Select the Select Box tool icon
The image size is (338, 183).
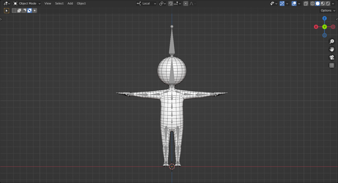click(6, 10)
